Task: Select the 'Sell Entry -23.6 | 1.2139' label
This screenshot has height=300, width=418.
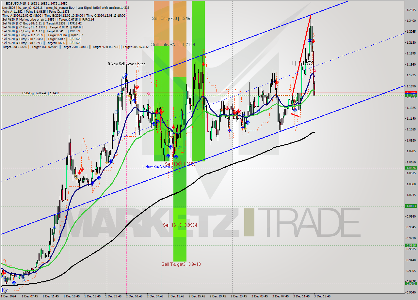Action: pyautogui.click(x=173, y=44)
